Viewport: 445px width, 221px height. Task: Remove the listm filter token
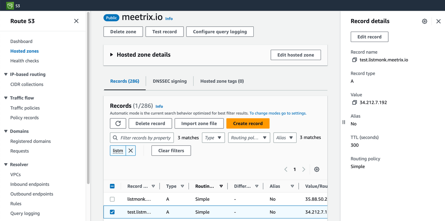pos(131,151)
